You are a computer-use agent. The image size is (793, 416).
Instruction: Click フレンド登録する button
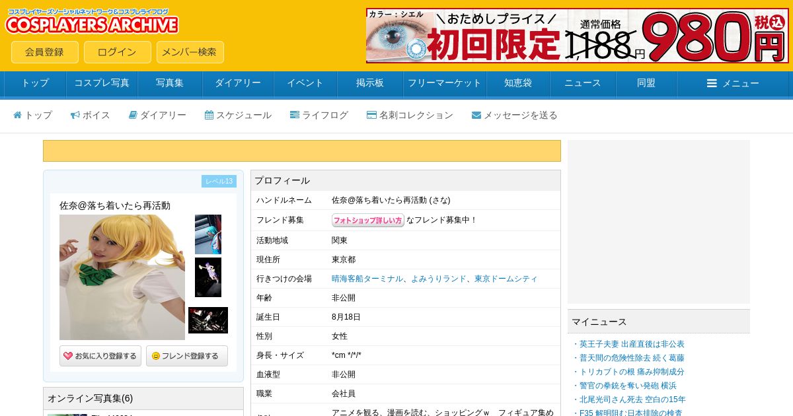(187, 356)
